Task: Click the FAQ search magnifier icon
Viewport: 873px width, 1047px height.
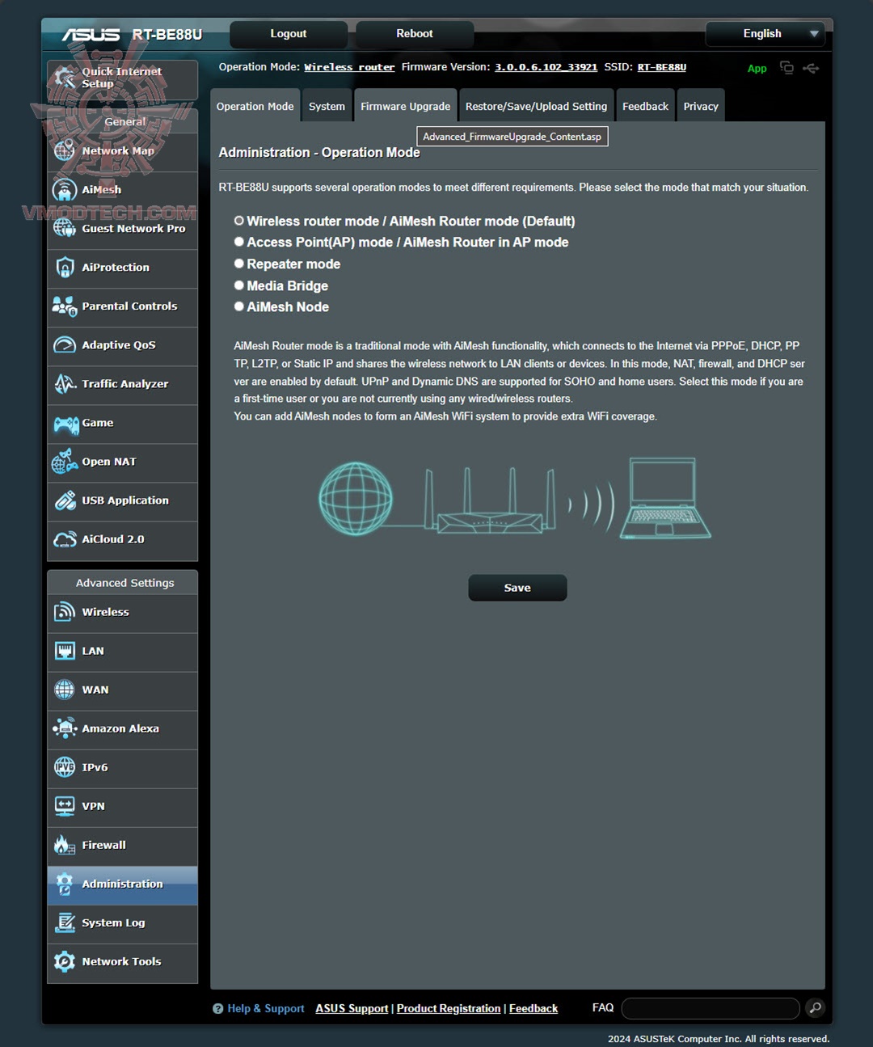Action: click(815, 1007)
